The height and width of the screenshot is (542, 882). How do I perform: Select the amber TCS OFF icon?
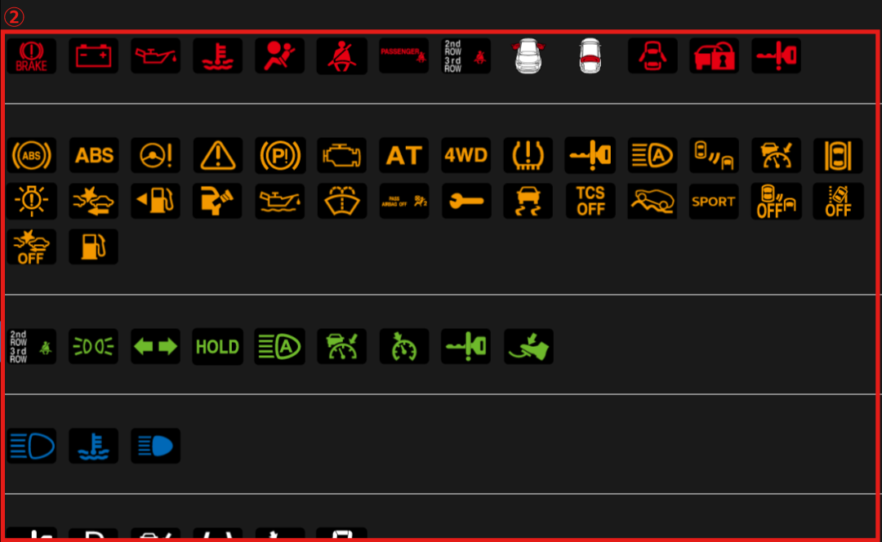pyautogui.click(x=590, y=201)
